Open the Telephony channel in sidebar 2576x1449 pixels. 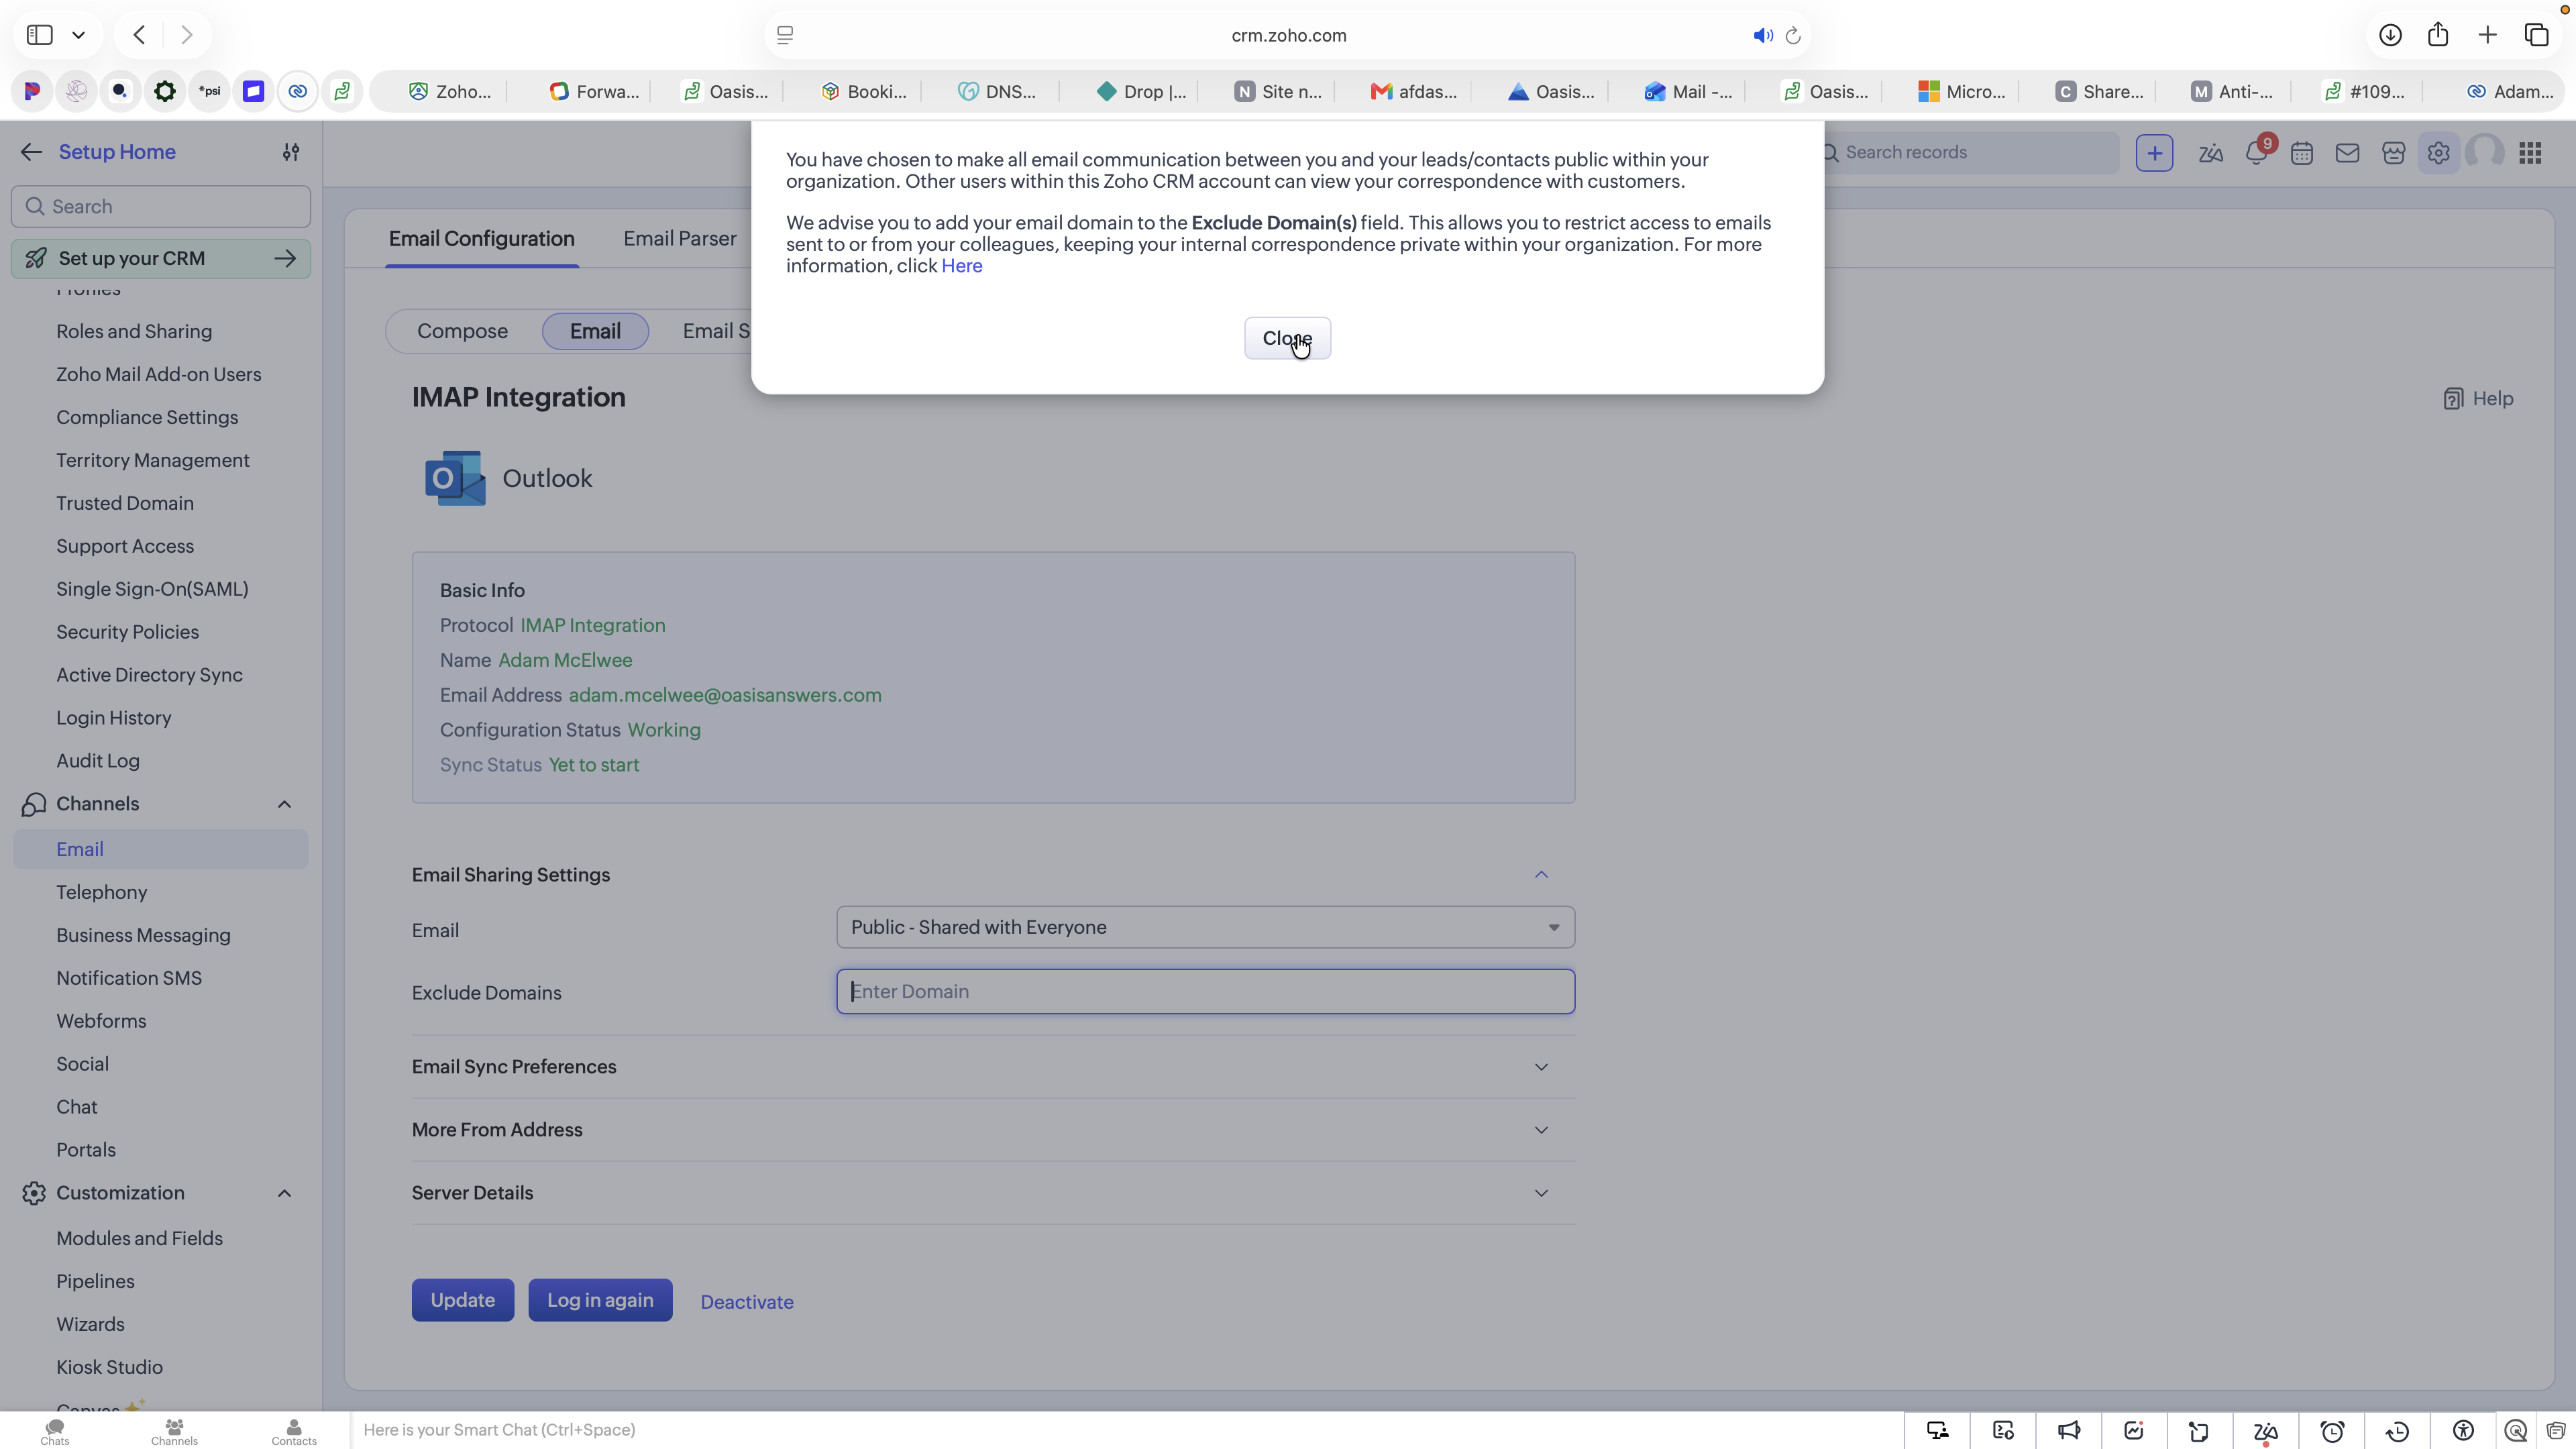102,892
